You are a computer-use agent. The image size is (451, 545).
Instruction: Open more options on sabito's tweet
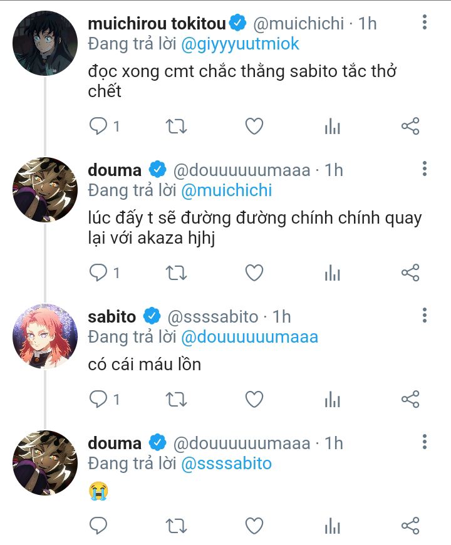[425, 316]
